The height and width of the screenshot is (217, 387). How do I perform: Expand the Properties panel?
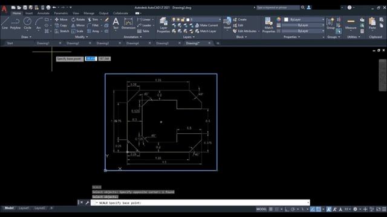click(x=291, y=37)
